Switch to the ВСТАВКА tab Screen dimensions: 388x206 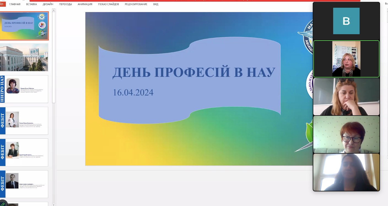(x=32, y=4)
